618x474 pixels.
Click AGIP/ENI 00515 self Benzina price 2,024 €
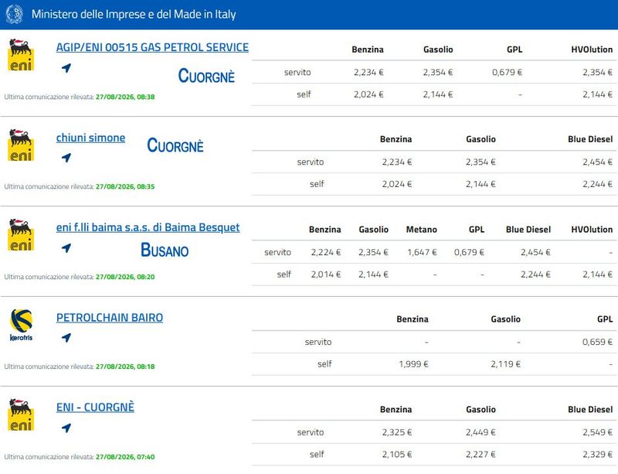368,94
